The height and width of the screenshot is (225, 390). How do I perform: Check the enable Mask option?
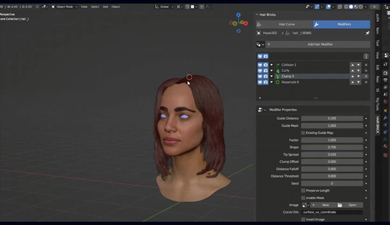click(303, 198)
